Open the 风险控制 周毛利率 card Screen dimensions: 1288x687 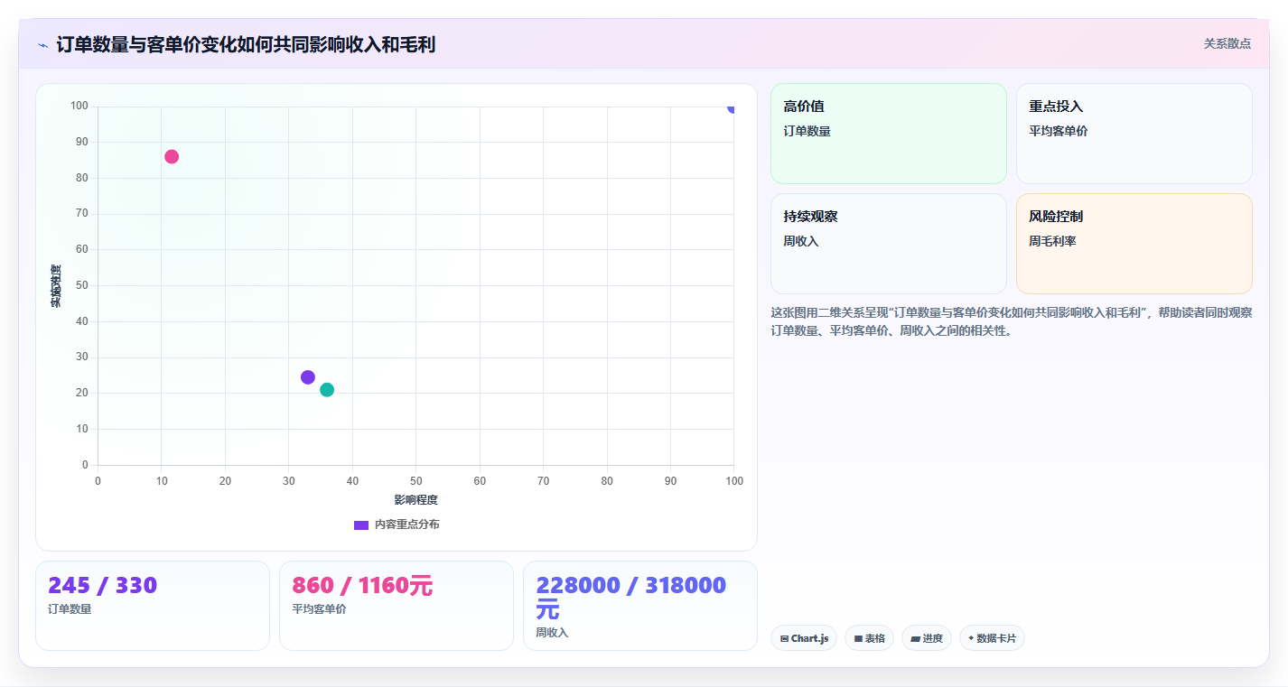coord(1134,244)
